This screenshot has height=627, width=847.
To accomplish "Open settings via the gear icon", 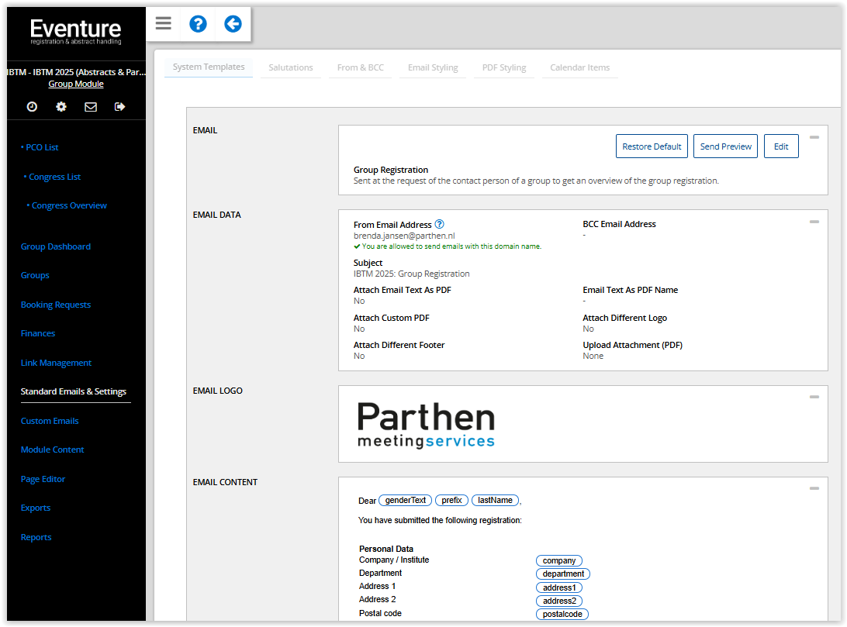I will coord(61,107).
